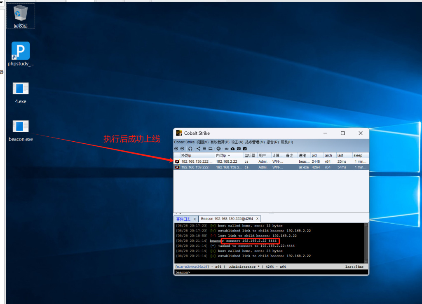Open the 攻击(A) menu
This screenshot has width=422, height=304.
pos(237,142)
